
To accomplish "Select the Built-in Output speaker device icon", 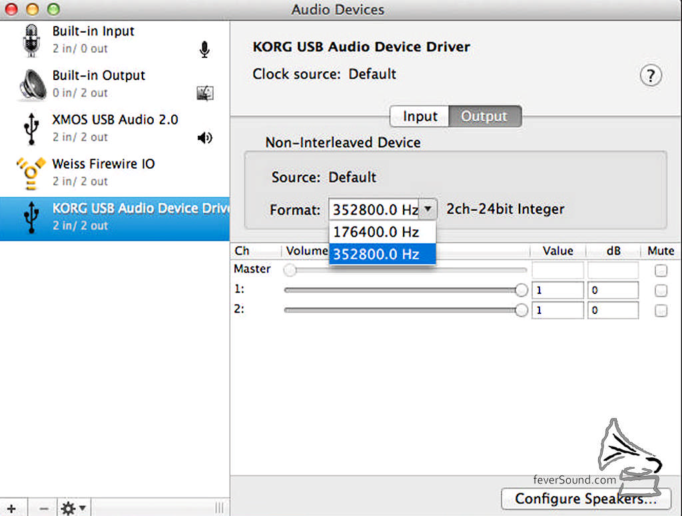I will pos(33,85).
